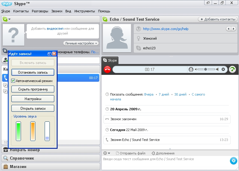Screen dimensions: 239x171
Task: Open the Помощь menu
Action: [104, 11]
